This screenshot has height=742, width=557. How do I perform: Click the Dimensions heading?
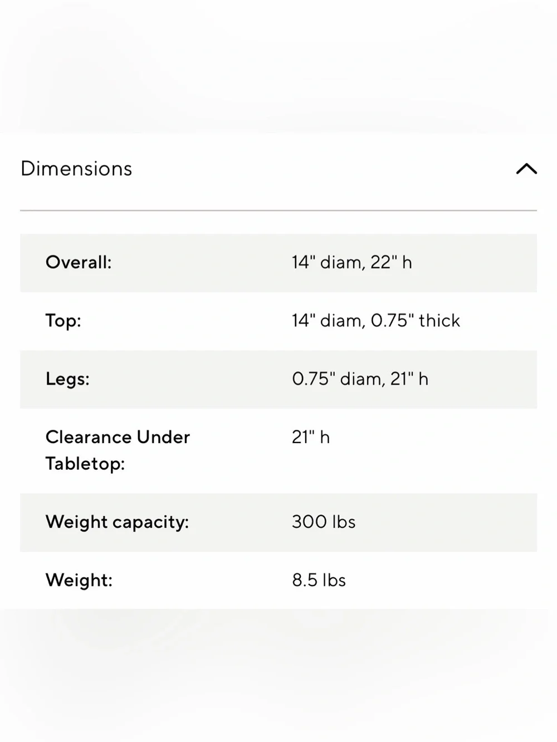(76, 169)
